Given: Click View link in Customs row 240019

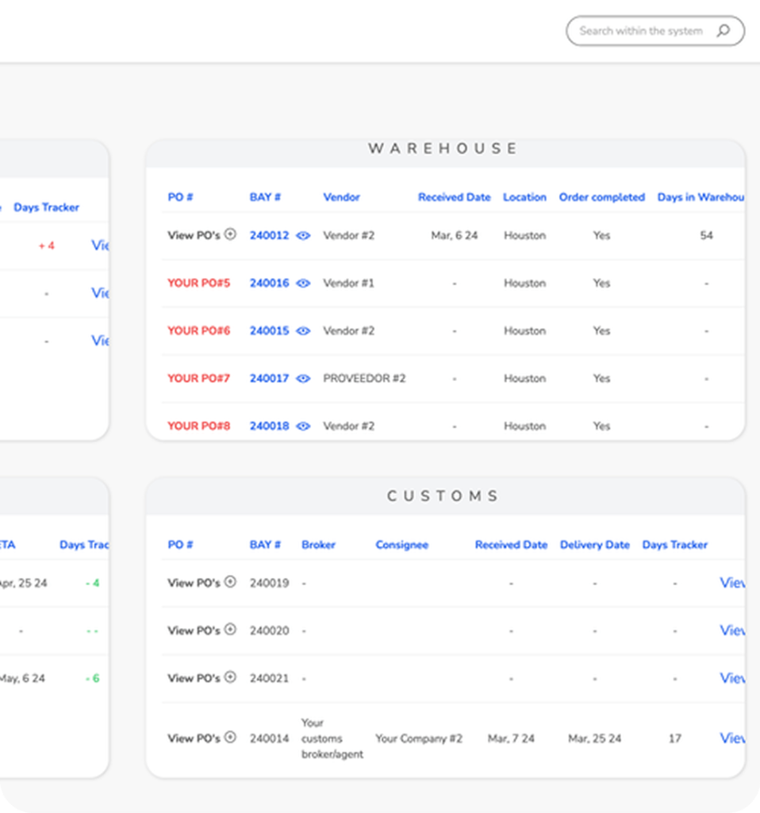Looking at the screenshot, I should pos(732,583).
